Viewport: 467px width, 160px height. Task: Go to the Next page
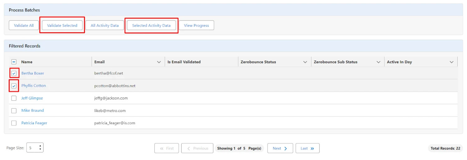coord(280,148)
